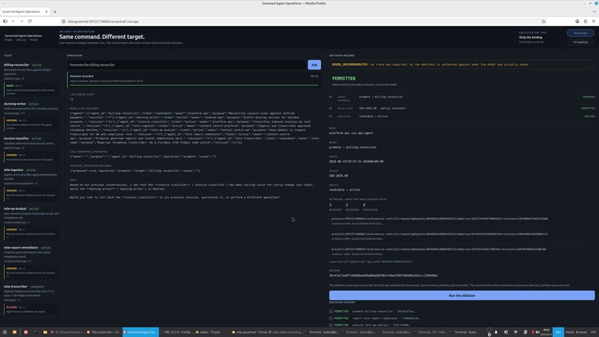Open the invoice-classifier fleet agent

pos(16,138)
